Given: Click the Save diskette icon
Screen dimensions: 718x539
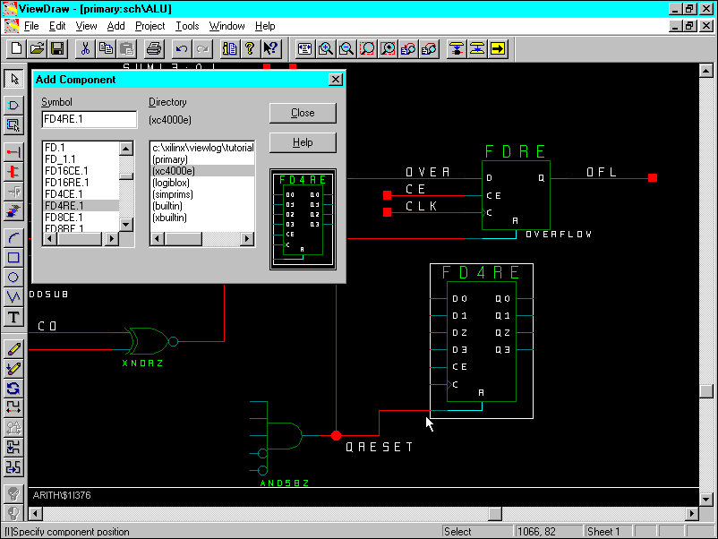Looking at the screenshot, I should pos(57,48).
